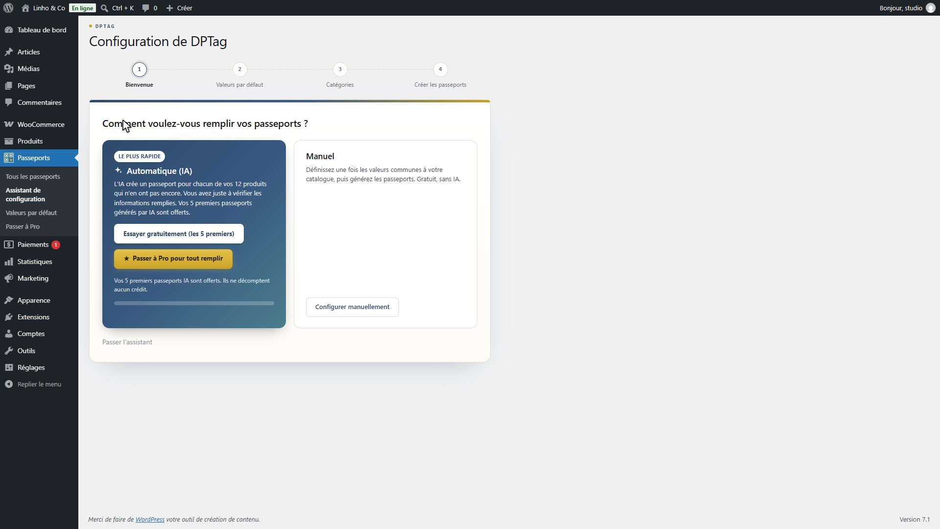The image size is (940, 529).
Task: Open the Tableau de bord menu item
Action: click(x=39, y=30)
